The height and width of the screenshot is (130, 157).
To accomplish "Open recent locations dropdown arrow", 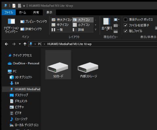I will (x=20, y=44).
